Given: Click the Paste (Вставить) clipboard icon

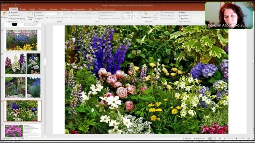Looking at the screenshot, I should point(4,14).
